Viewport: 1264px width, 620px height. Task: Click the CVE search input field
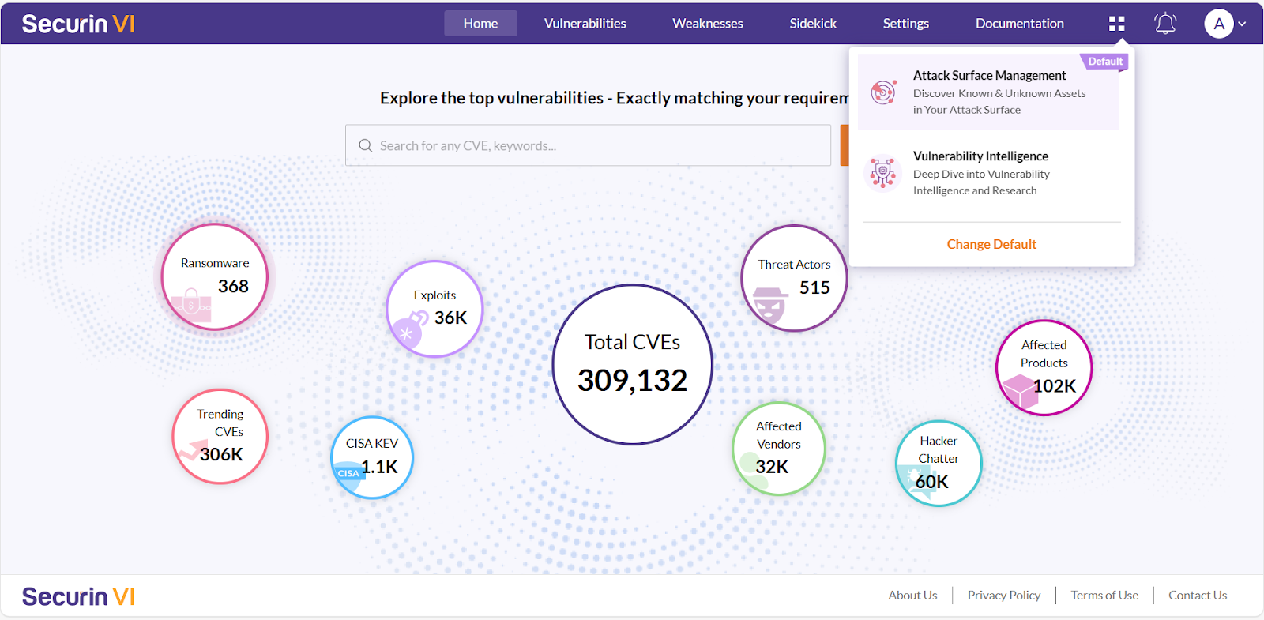[588, 145]
